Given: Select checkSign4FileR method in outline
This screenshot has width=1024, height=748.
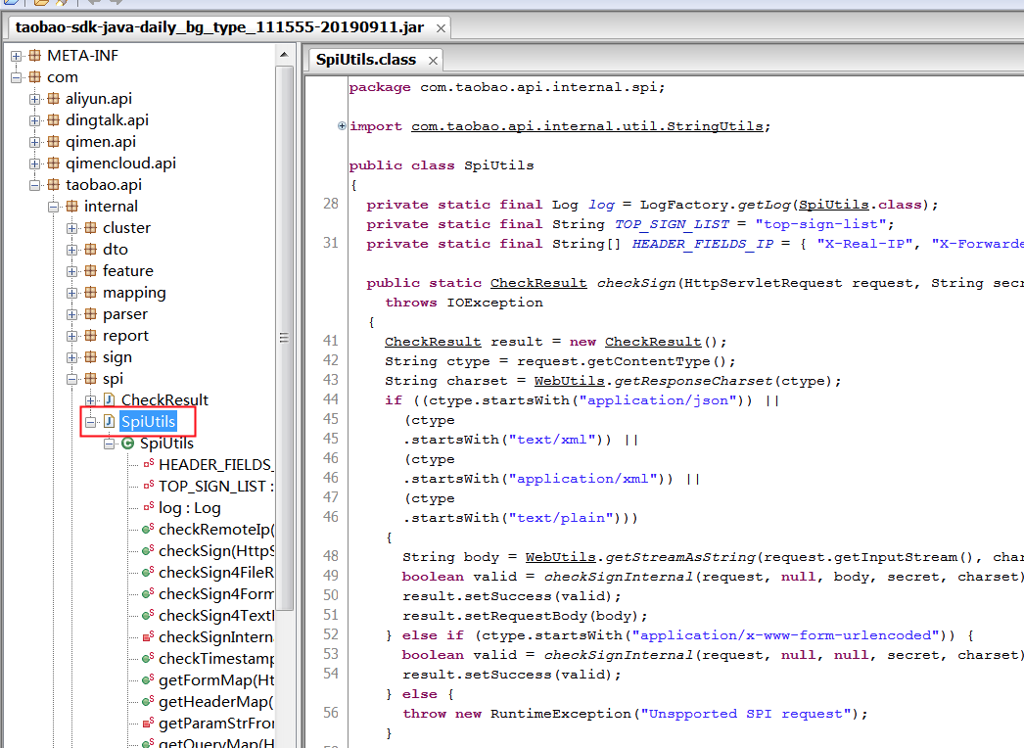Looking at the screenshot, I should point(216,573).
